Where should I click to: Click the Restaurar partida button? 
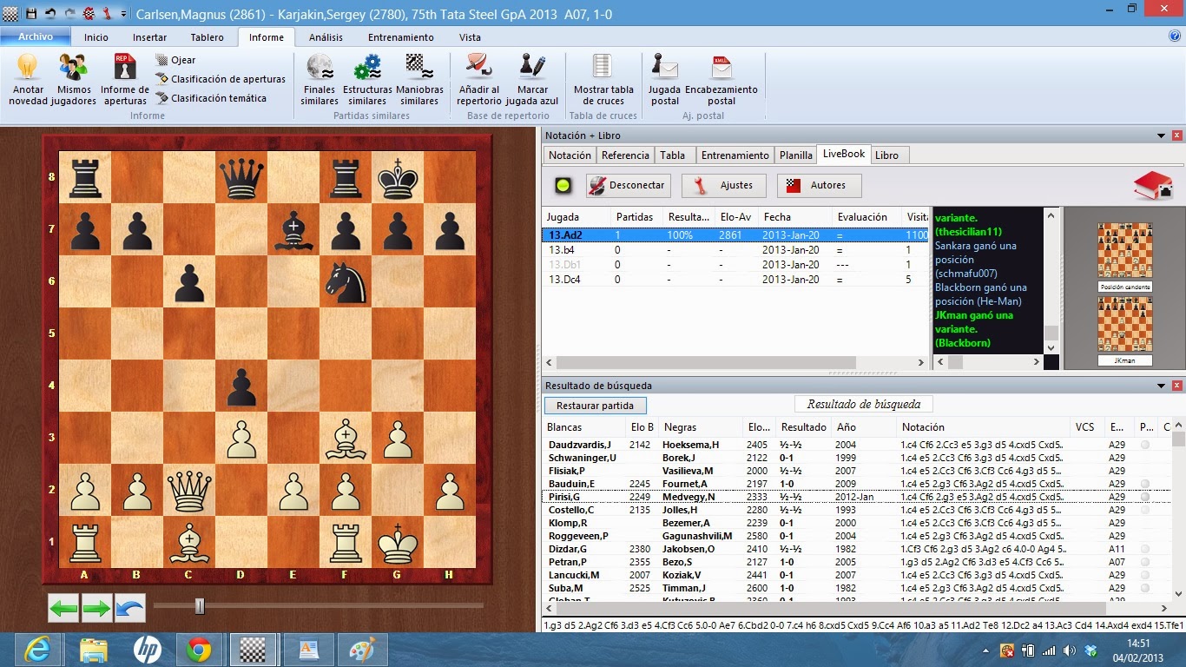pyautogui.click(x=597, y=404)
